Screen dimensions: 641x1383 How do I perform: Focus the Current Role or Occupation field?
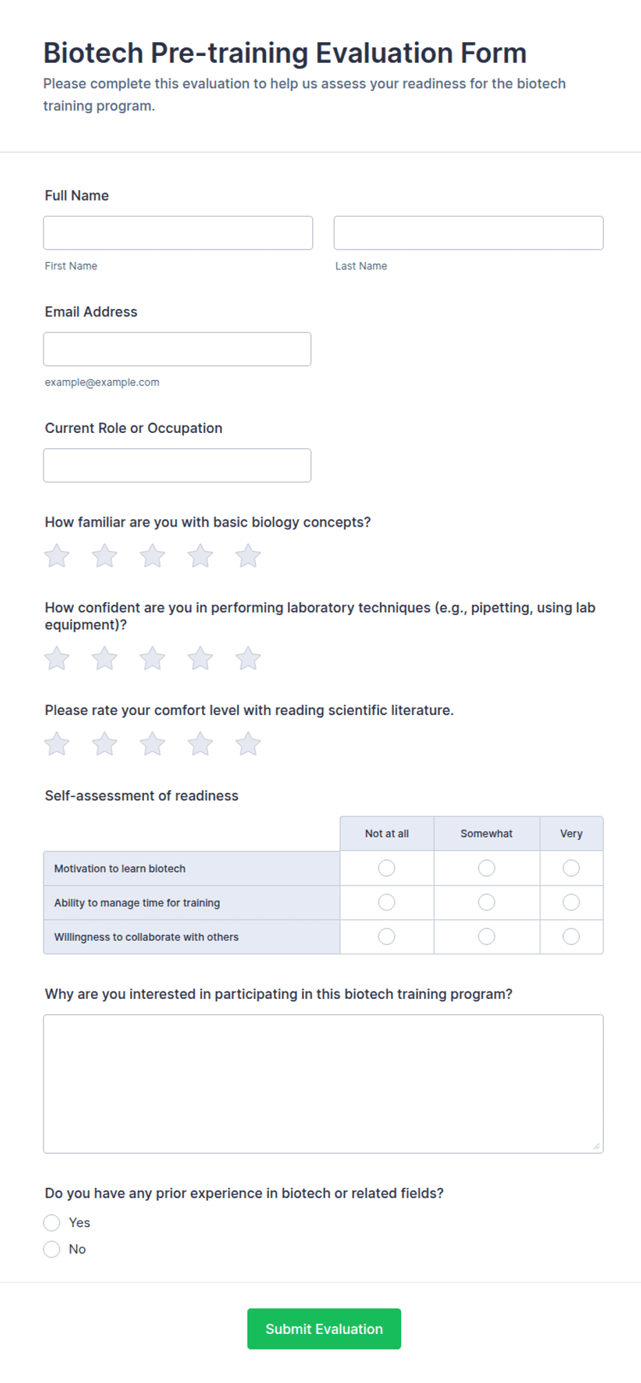click(x=177, y=465)
